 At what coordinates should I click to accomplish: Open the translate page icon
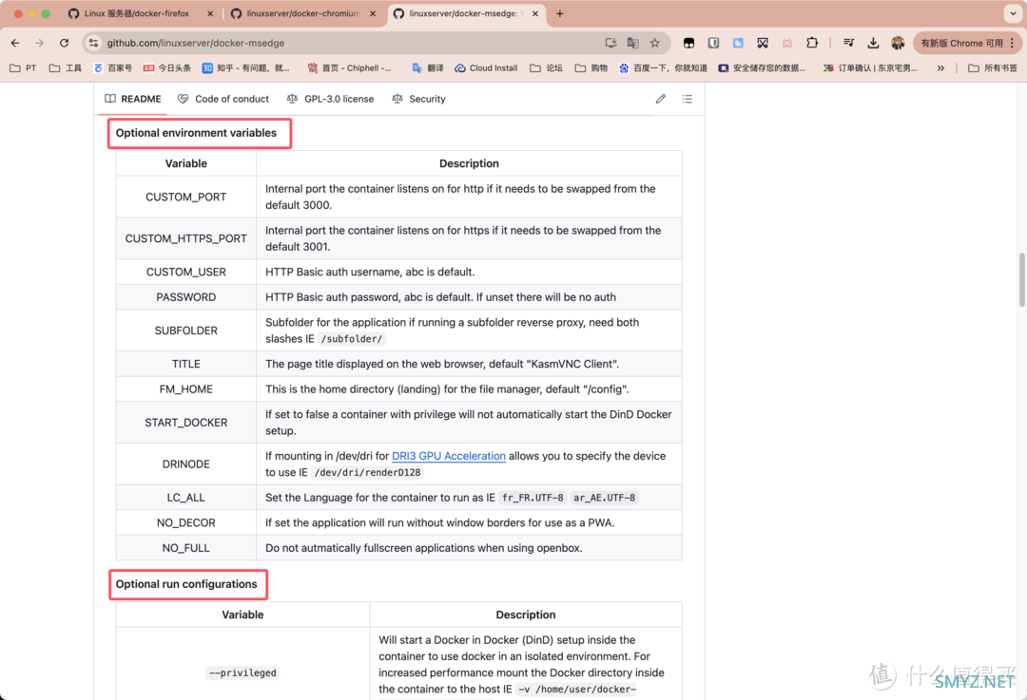(x=632, y=43)
